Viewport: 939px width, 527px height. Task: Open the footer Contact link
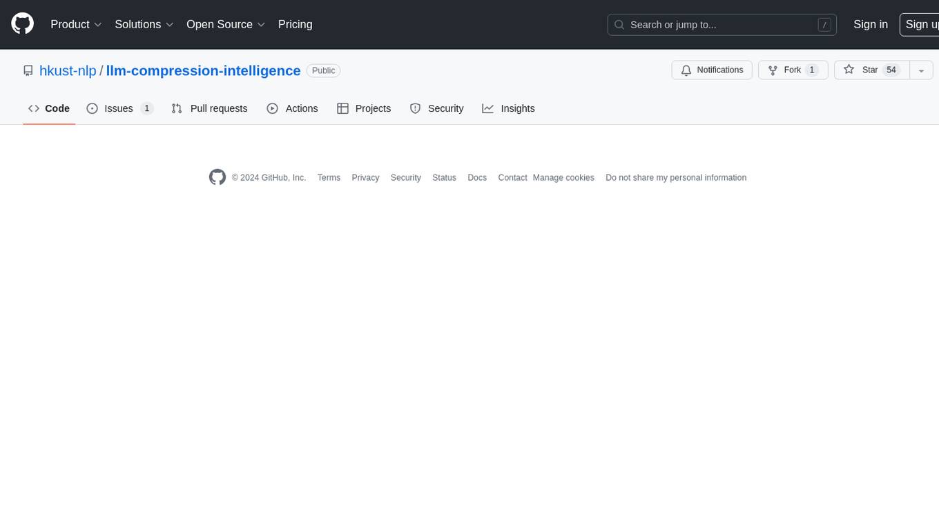[x=512, y=177]
